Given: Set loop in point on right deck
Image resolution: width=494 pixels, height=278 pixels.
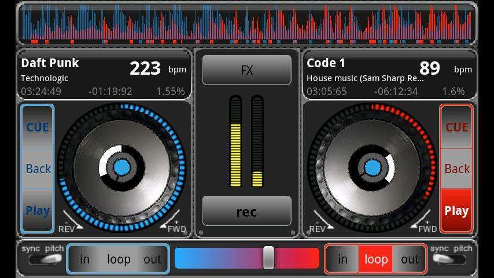Looking at the screenshot, I should click(x=342, y=259).
